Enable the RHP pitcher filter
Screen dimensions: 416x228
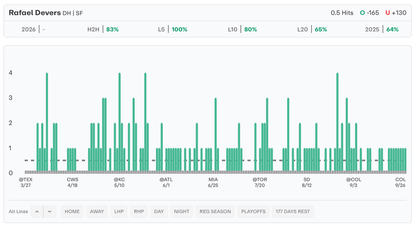coord(139,211)
